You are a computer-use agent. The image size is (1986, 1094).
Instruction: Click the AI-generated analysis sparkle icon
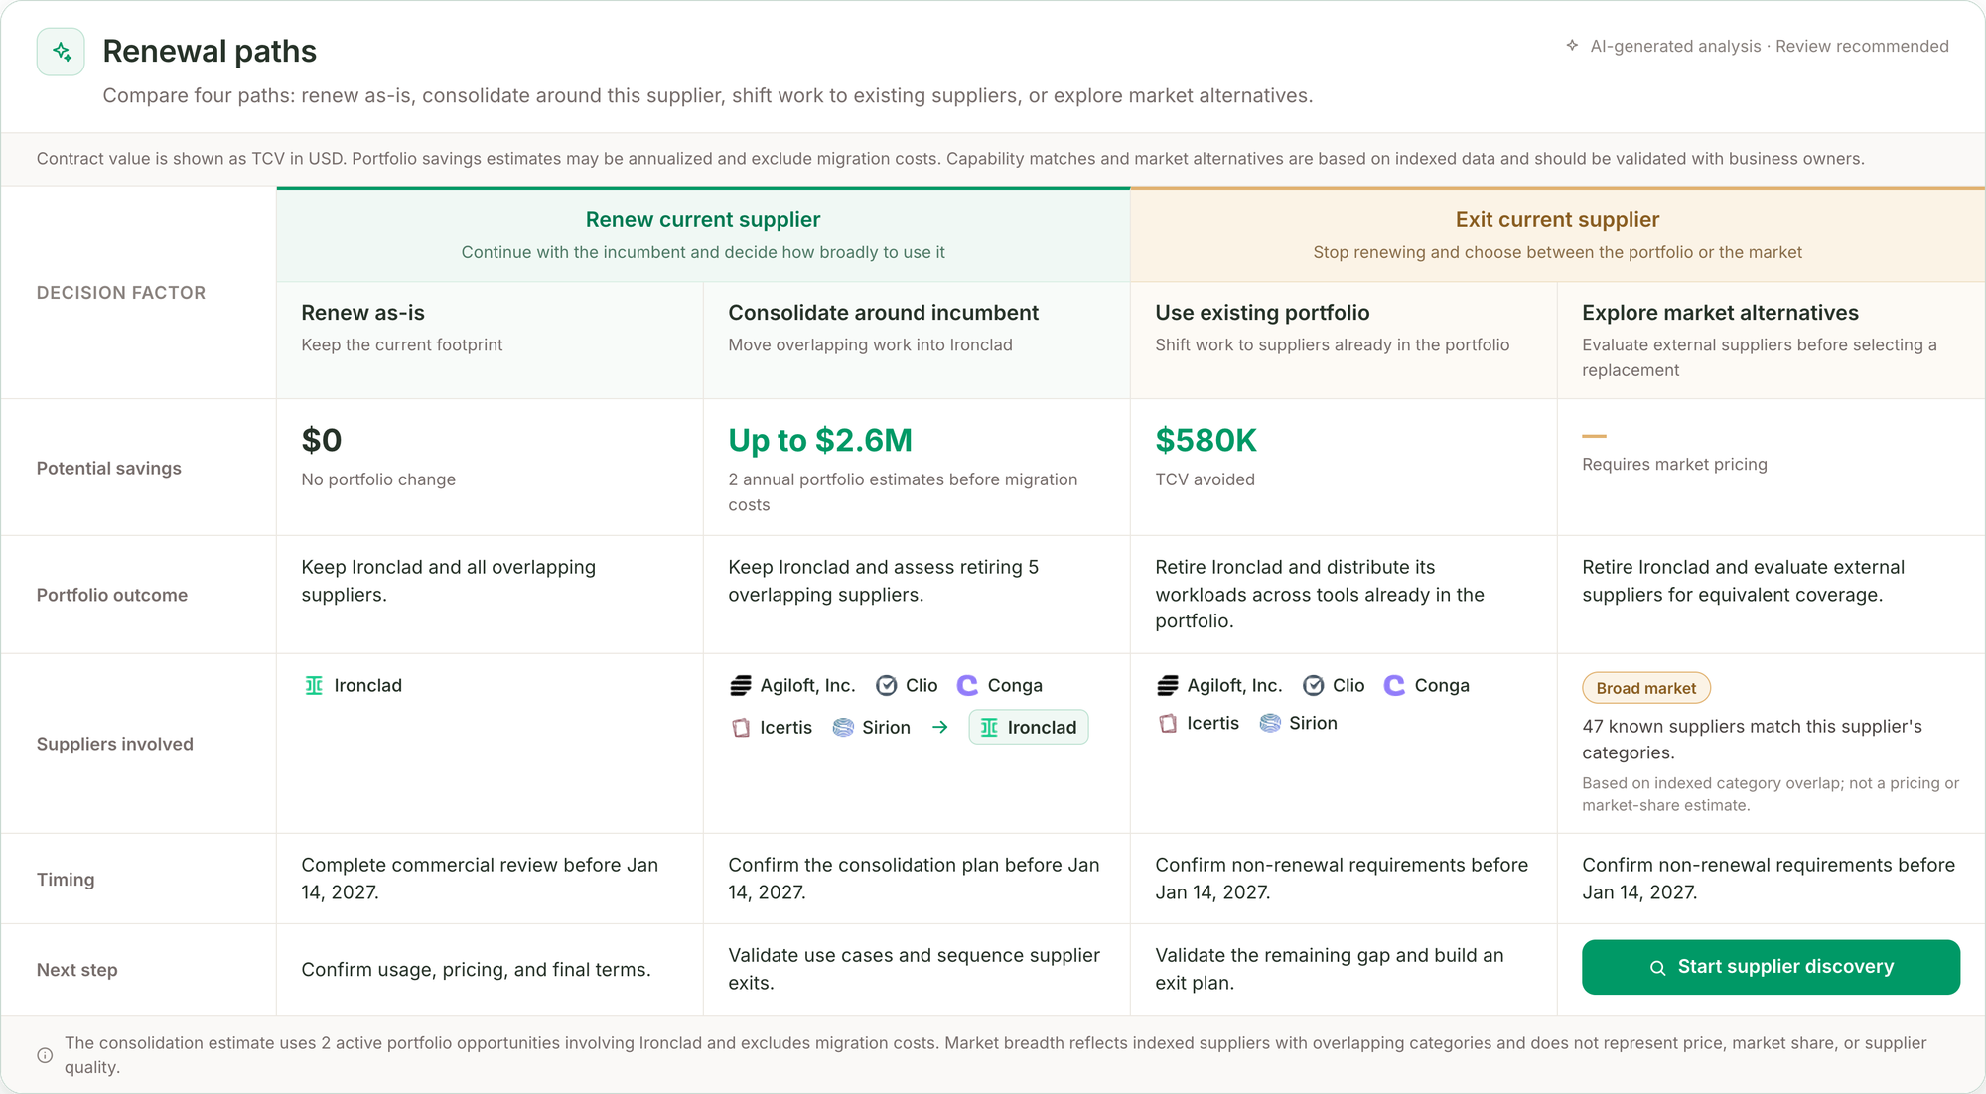(1572, 46)
